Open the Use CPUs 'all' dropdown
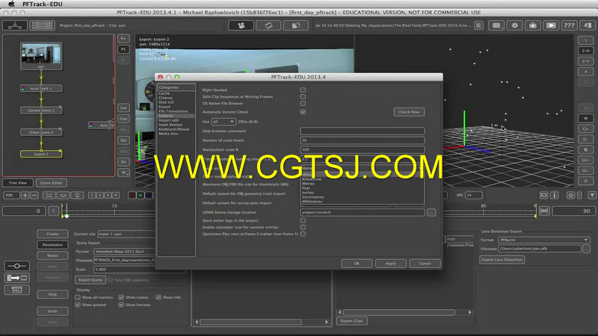Image resolution: width=598 pixels, height=336 pixels. [224, 122]
